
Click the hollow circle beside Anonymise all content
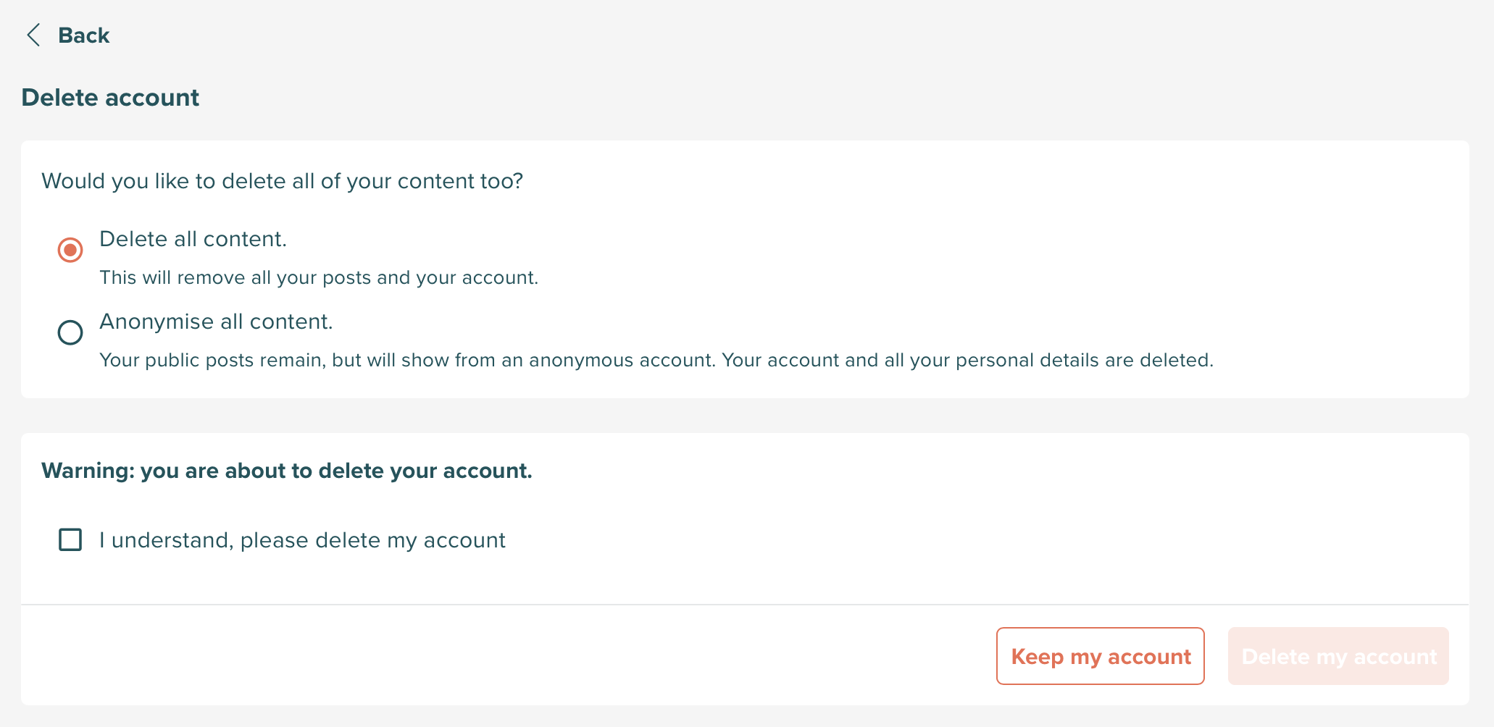(x=70, y=333)
